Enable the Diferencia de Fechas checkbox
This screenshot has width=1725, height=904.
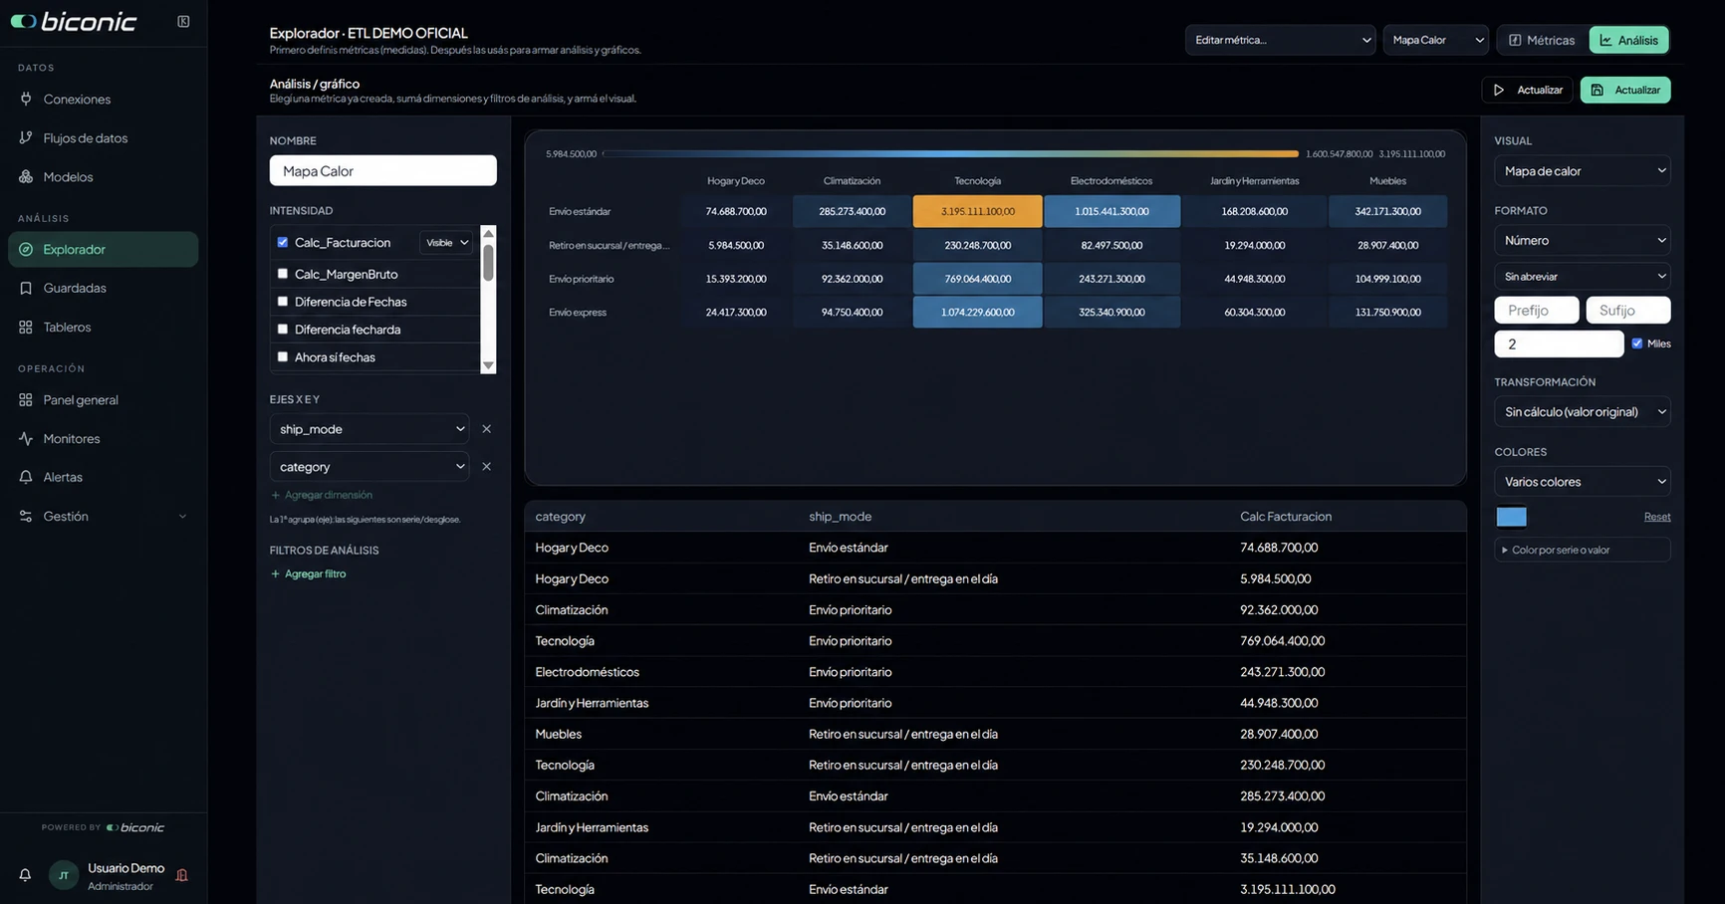(x=283, y=302)
